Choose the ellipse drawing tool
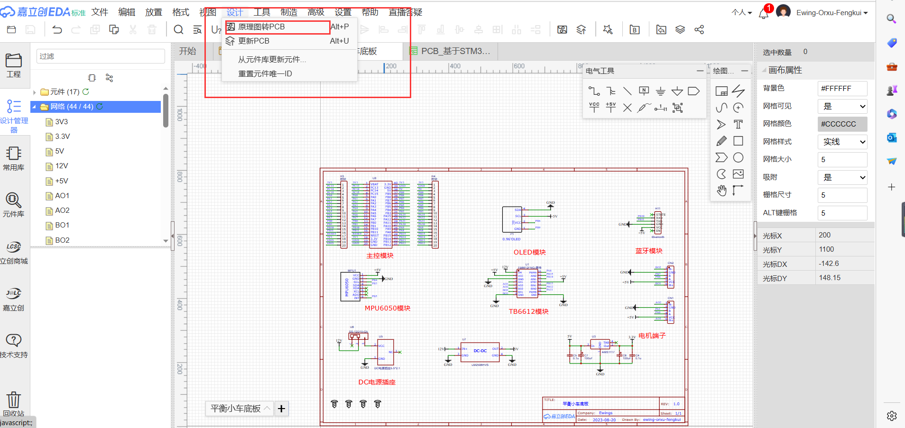 738,157
